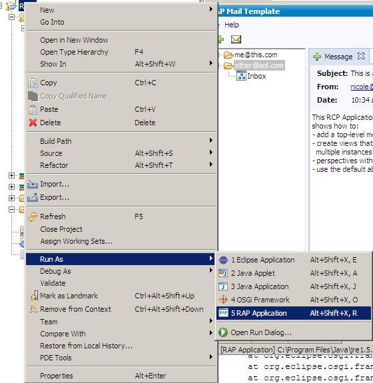Click the Export icon in the menu

[33, 197]
